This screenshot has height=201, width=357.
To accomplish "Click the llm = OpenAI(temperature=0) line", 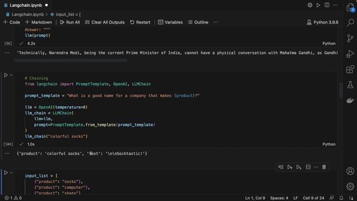I will (x=56, y=107).
